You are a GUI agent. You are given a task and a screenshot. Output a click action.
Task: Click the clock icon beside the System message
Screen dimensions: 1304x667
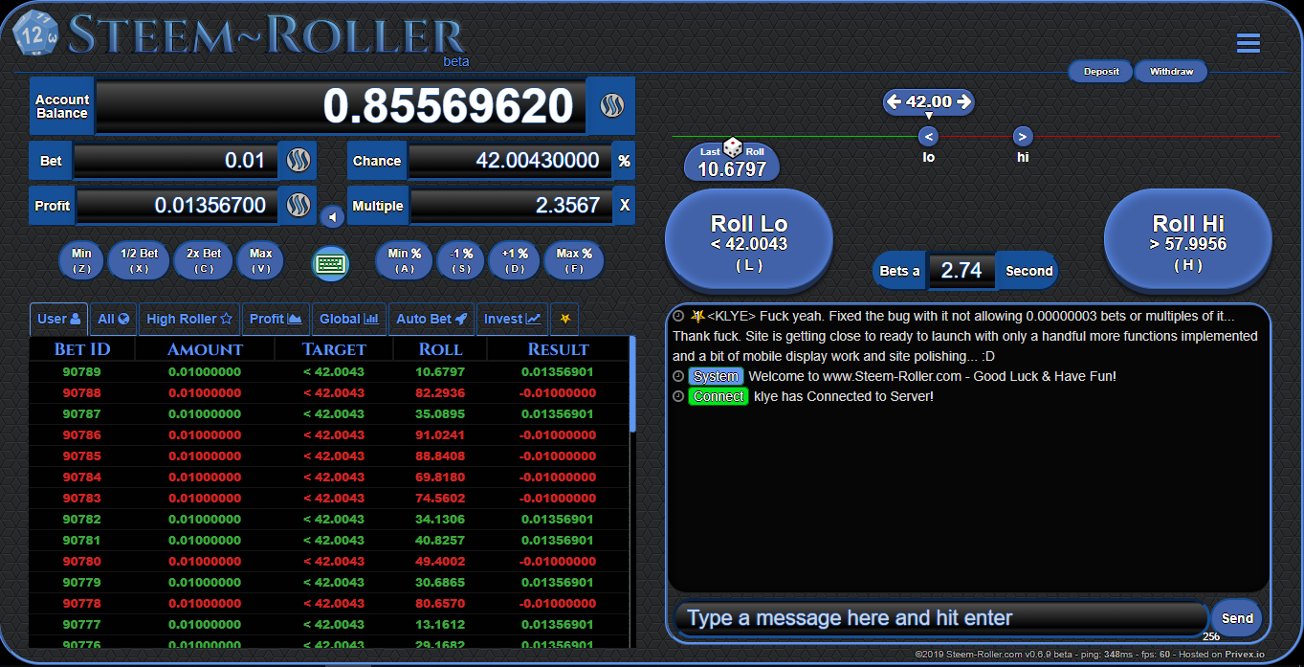pyautogui.click(x=678, y=376)
